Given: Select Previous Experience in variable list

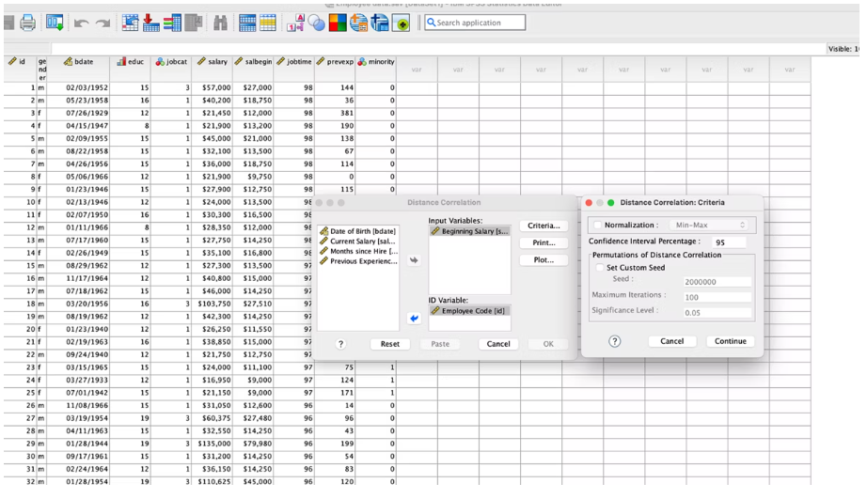Looking at the screenshot, I should point(358,261).
